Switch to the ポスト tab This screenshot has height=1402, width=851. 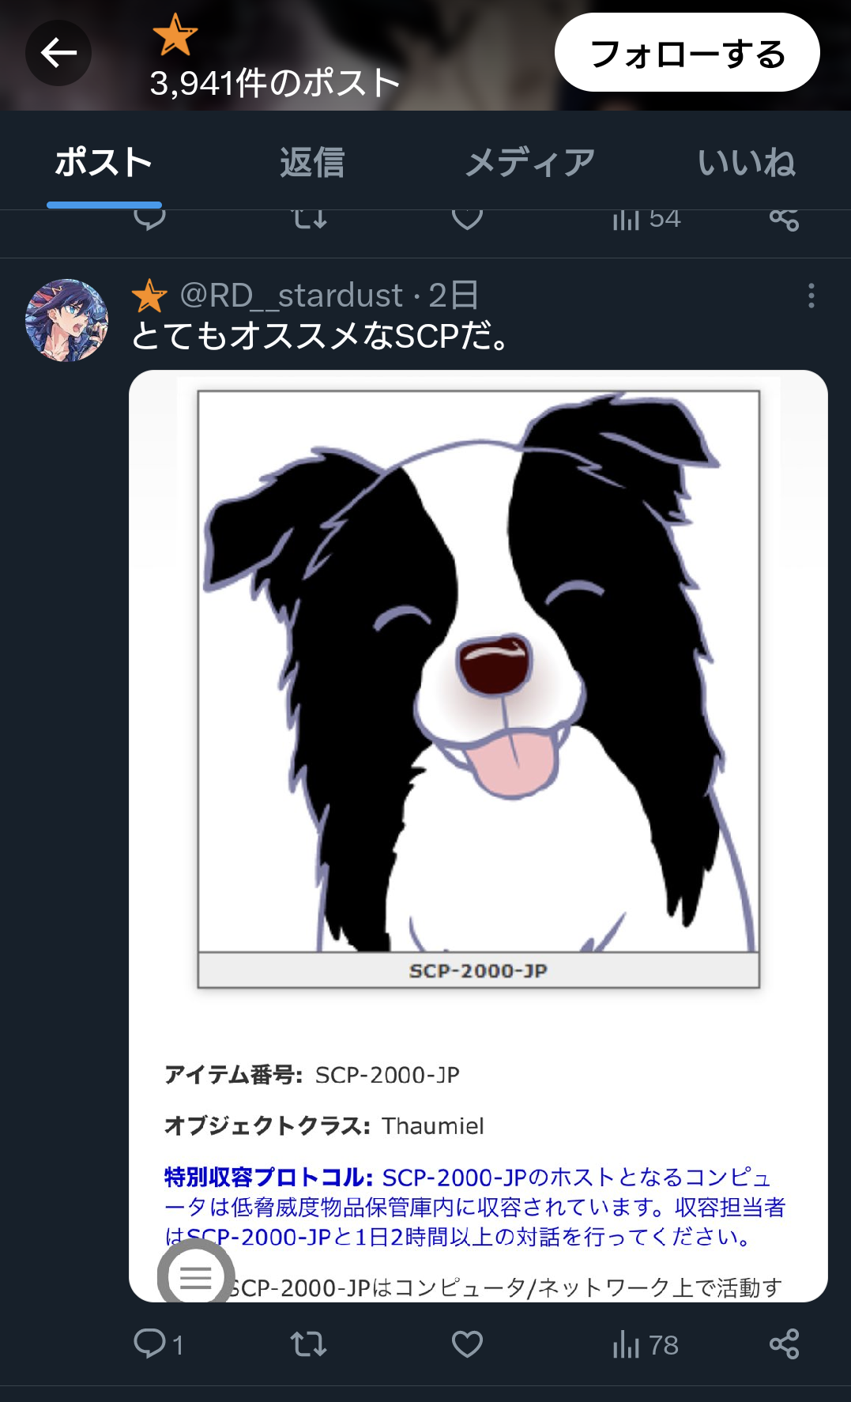coord(104,163)
